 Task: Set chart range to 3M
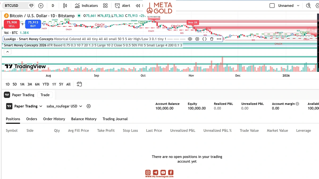coord(30,84)
